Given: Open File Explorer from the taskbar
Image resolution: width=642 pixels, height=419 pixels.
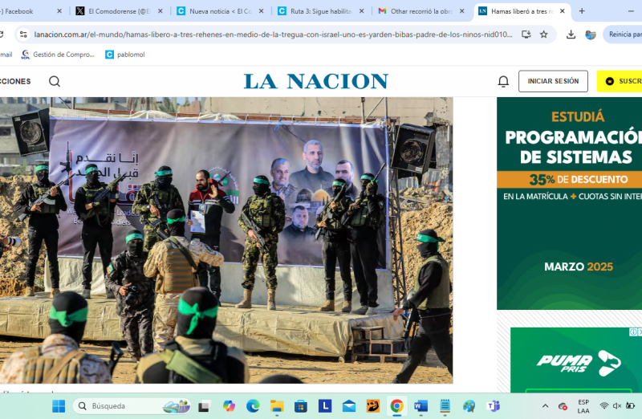Looking at the screenshot, I should (277, 406).
